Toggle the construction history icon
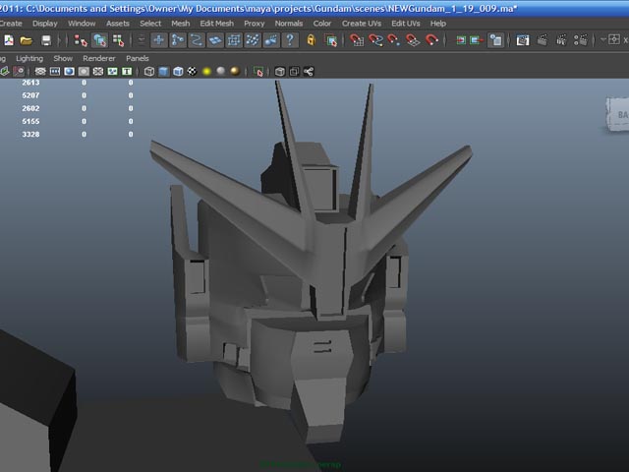Image resolution: width=629 pixels, height=472 pixels. pyautogui.click(x=495, y=40)
